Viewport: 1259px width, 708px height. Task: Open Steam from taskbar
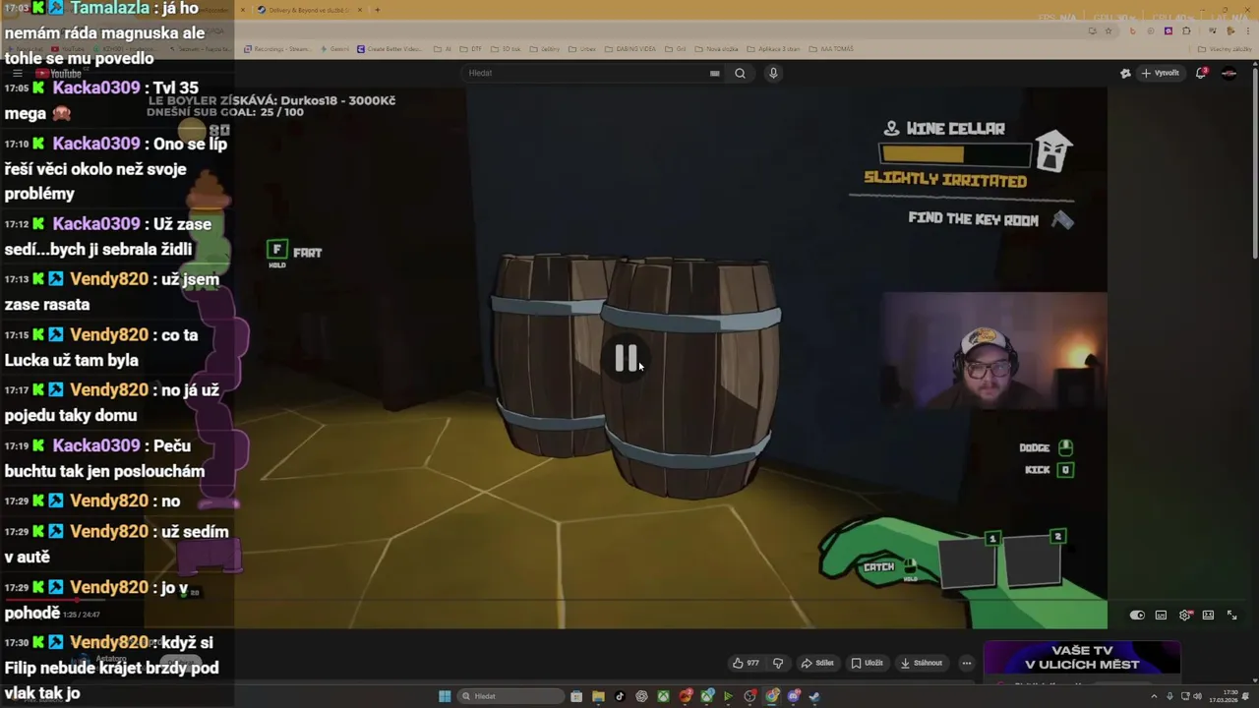pyautogui.click(x=814, y=696)
